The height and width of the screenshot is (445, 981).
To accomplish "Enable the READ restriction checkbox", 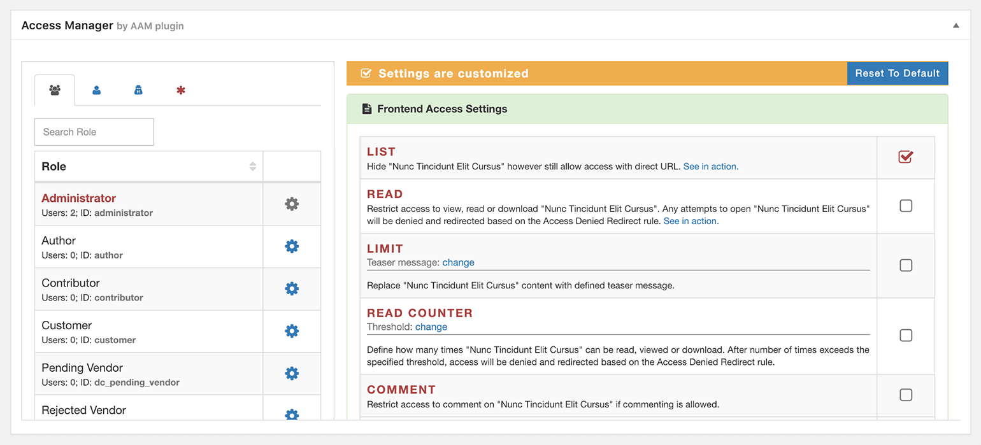I will point(905,206).
